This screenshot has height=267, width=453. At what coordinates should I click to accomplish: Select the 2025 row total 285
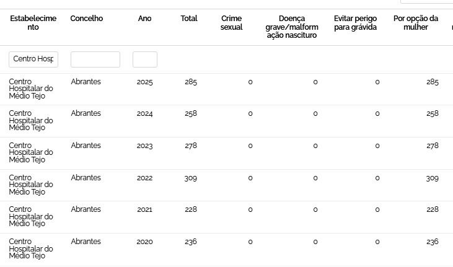tap(191, 82)
